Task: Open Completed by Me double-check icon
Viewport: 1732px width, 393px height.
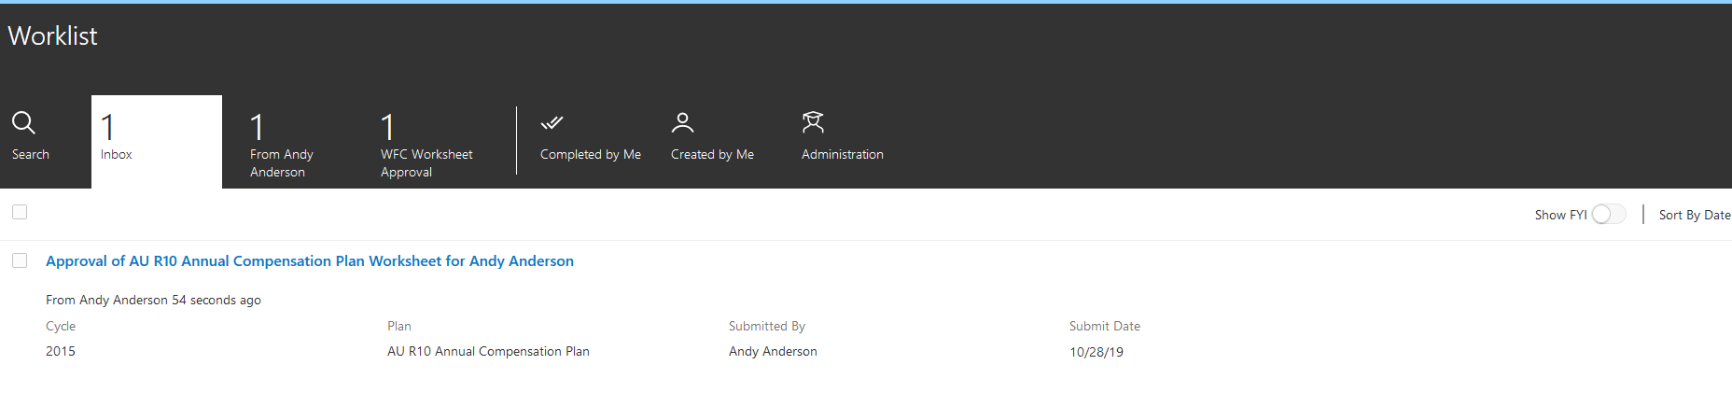Action: click(552, 123)
